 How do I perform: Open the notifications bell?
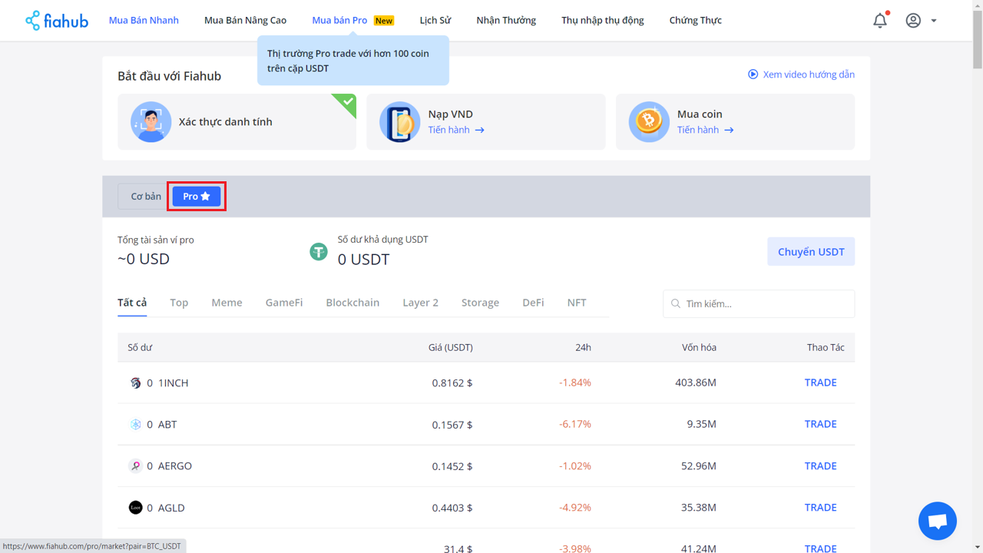(x=880, y=21)
